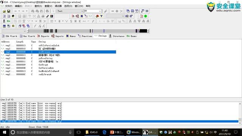Open the 查看(V) menu

tap(48, 6)
